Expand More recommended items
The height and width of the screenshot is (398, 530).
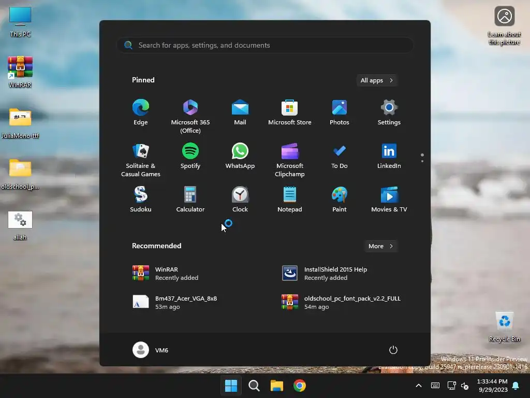click(380, 246)
